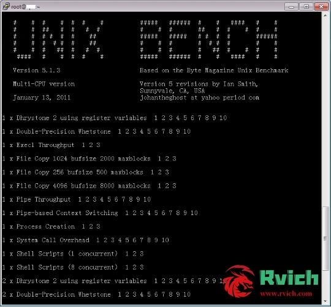Screen dimensions: 331x307
Task: Click 'Based on the Byte Magazine Unix Benchmark'
Action: click(x=214, y=70)
